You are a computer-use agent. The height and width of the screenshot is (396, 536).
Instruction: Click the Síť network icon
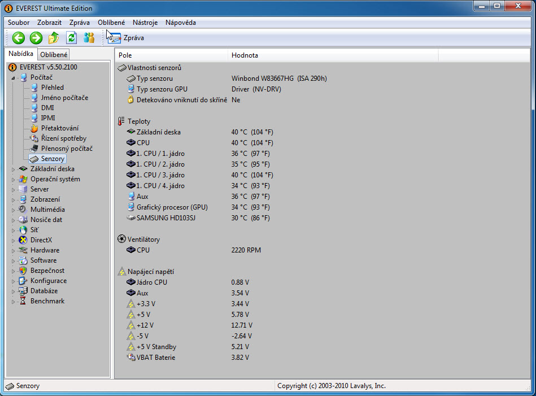pos(23,230)
